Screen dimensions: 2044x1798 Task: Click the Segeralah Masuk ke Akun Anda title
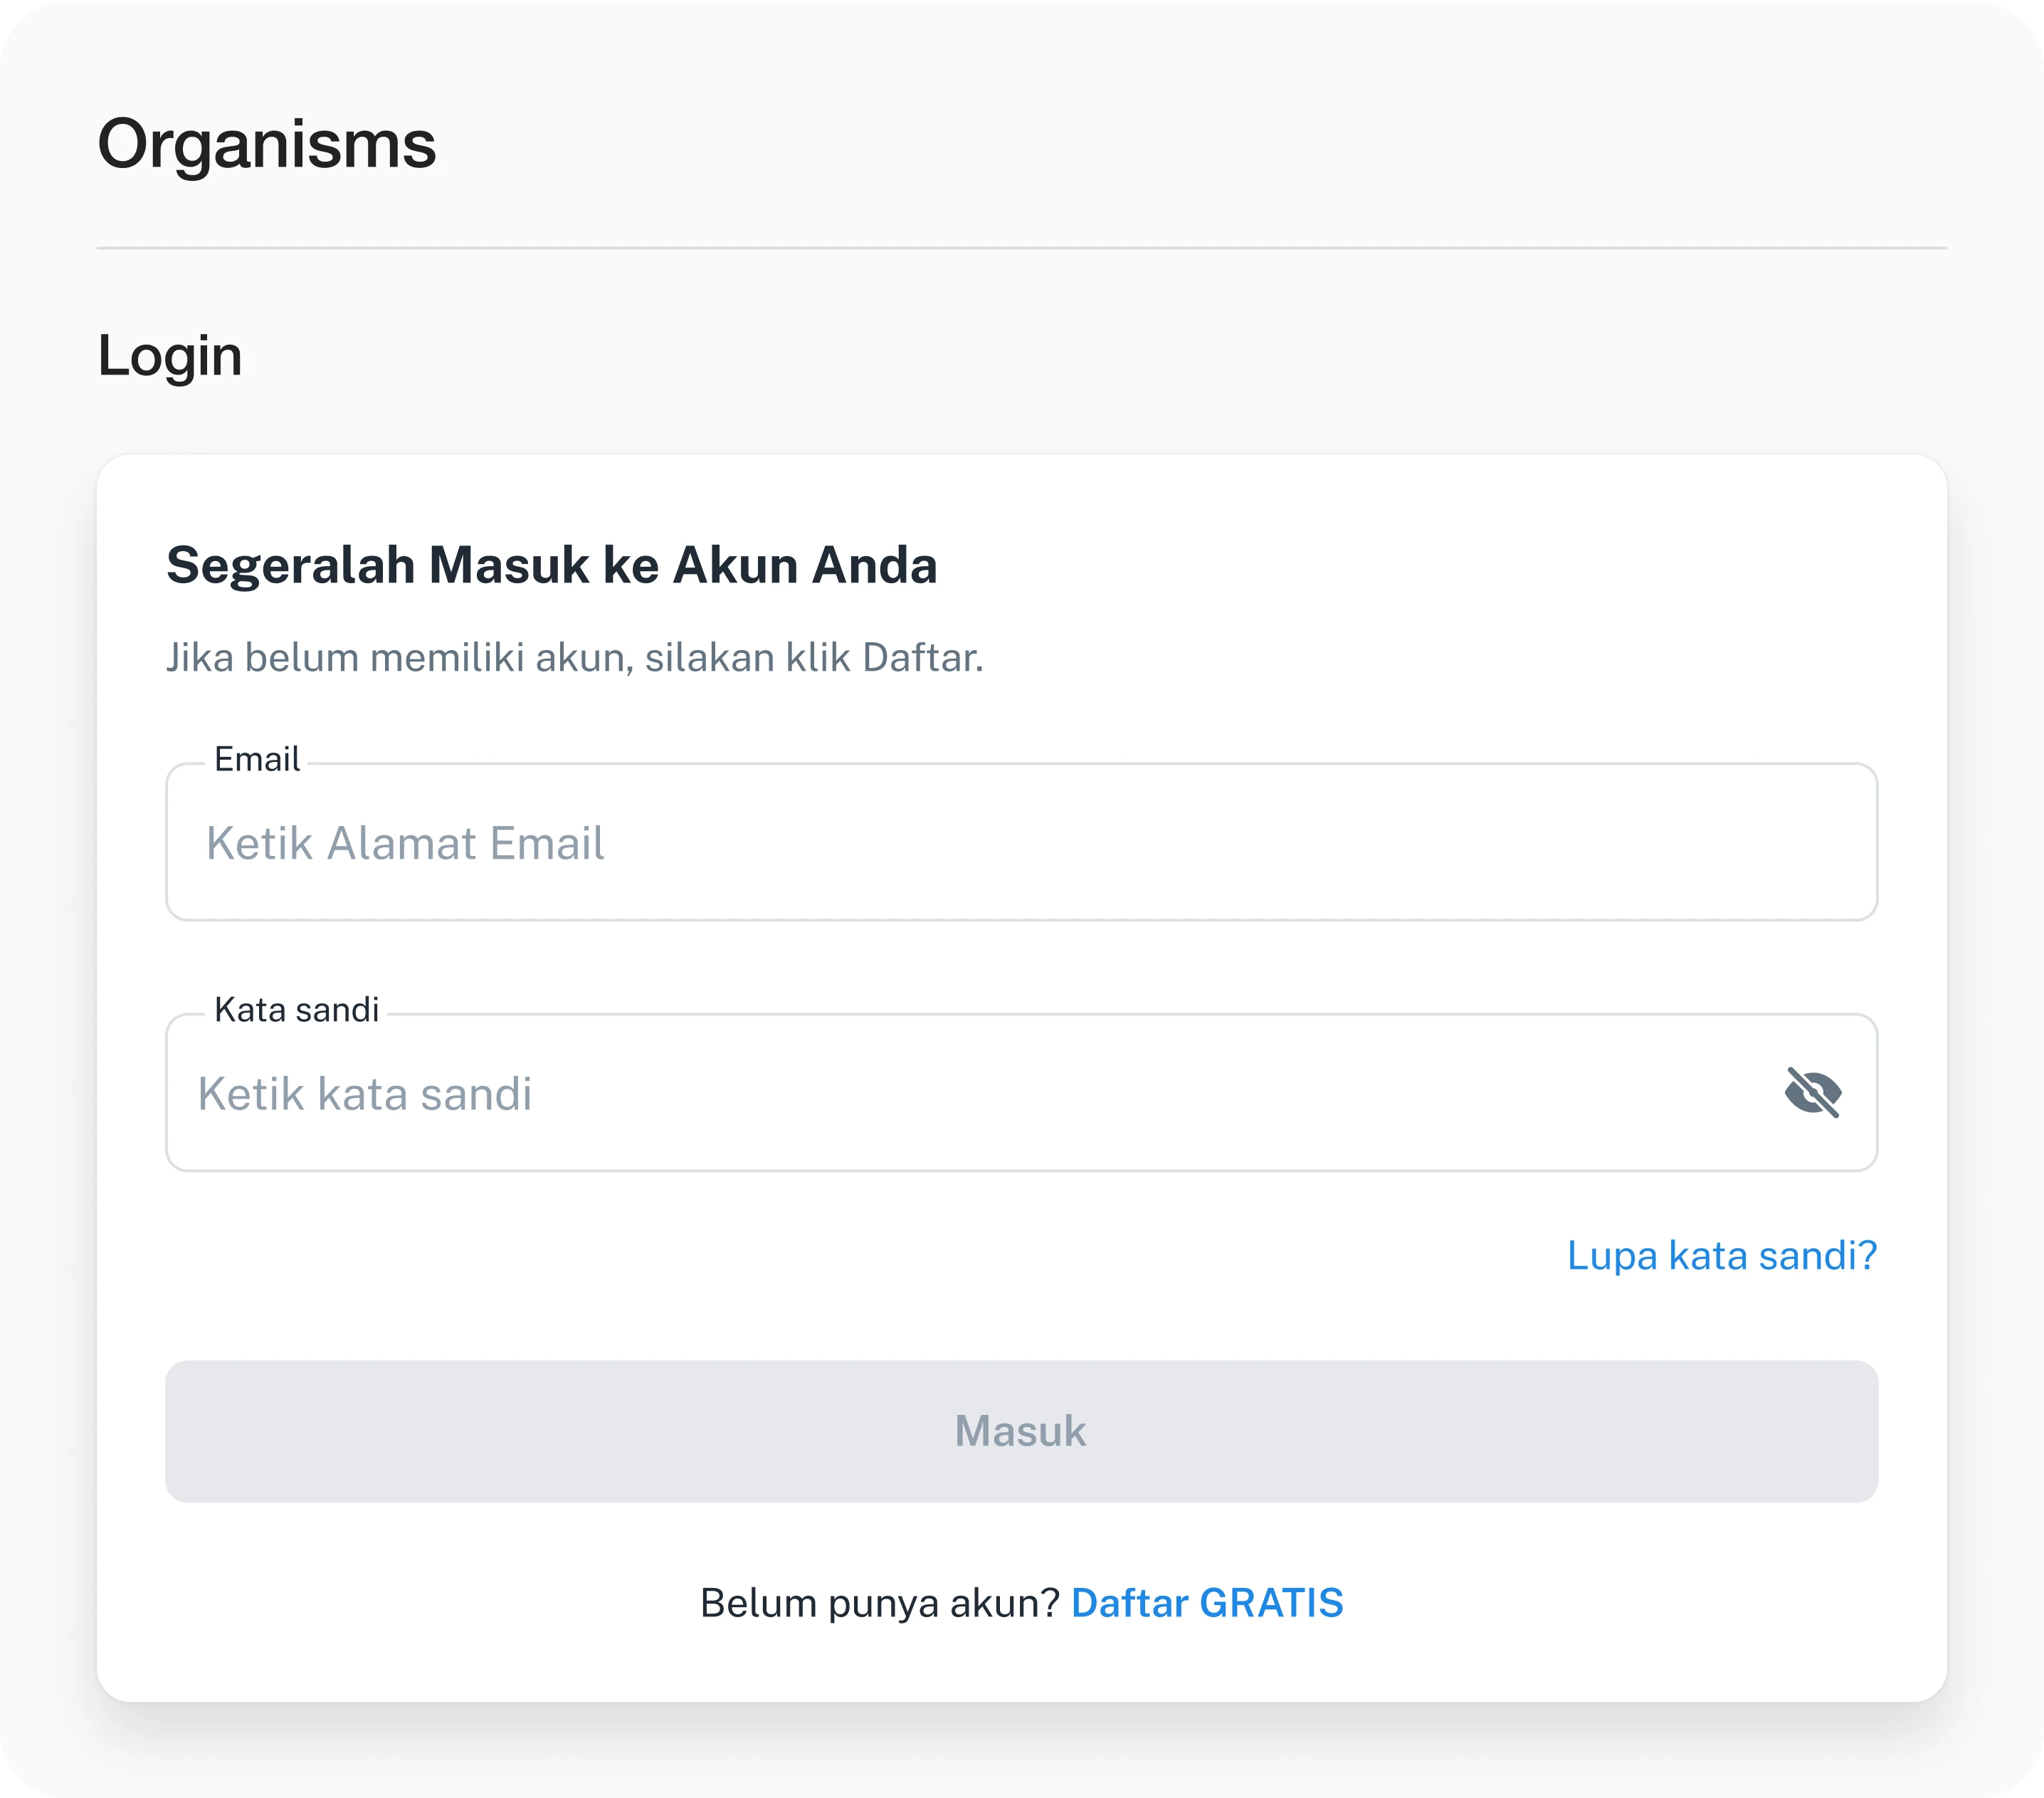(x=551, y=564)
